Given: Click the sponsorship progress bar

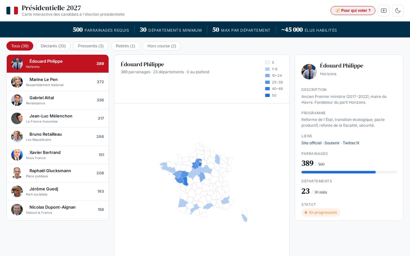Looking at the screenshot, I should click(x=349, y=172).
